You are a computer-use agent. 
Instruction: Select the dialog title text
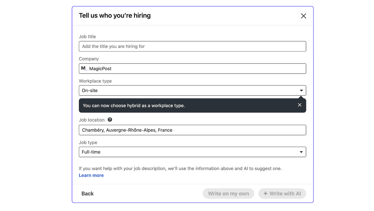coord(115,16)
